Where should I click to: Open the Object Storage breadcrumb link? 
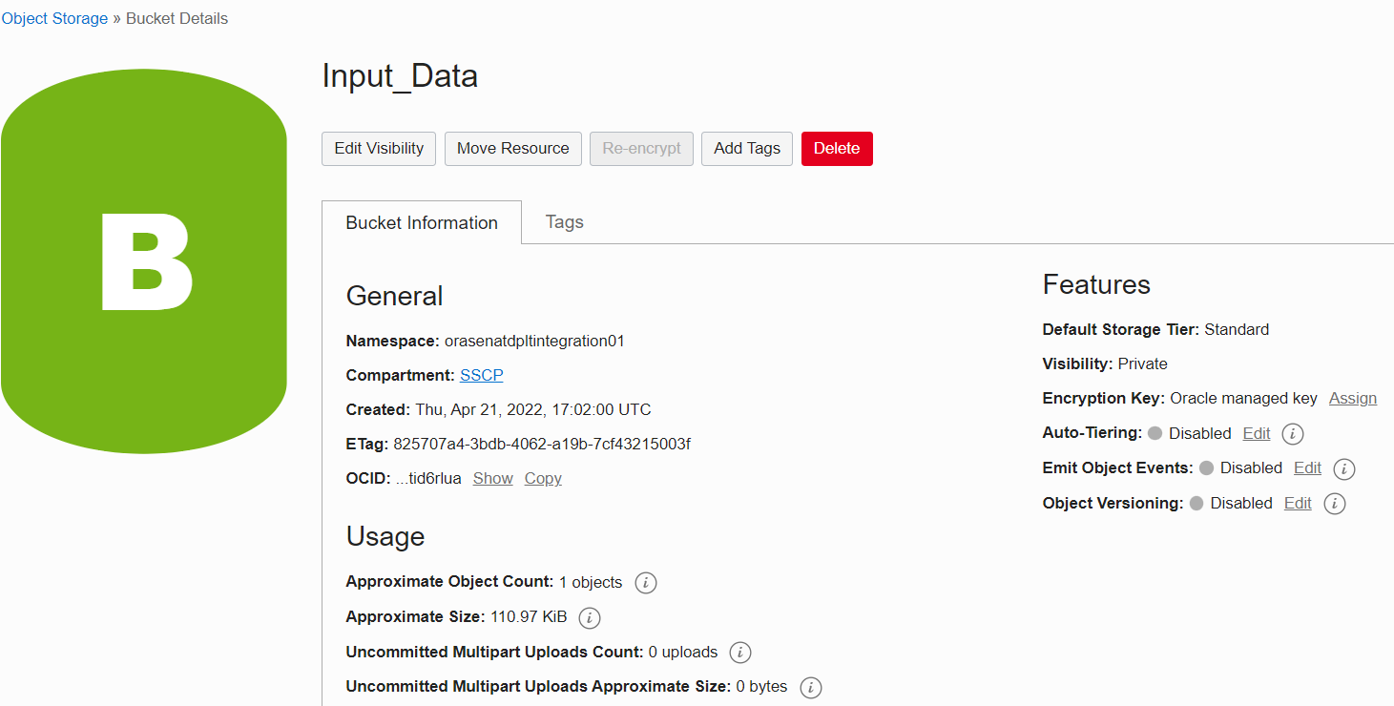pyautogui.click(x=54, y=19)
